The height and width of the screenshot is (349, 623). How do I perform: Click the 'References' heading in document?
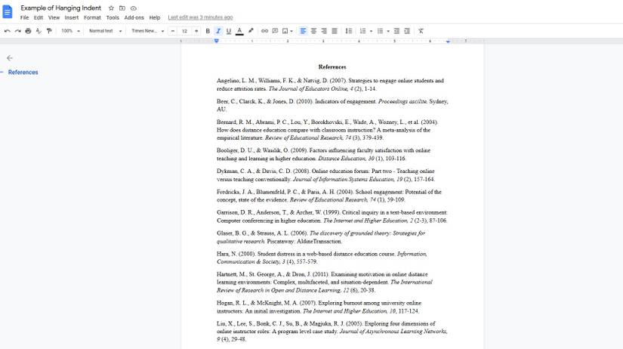[x=332, y=67]
